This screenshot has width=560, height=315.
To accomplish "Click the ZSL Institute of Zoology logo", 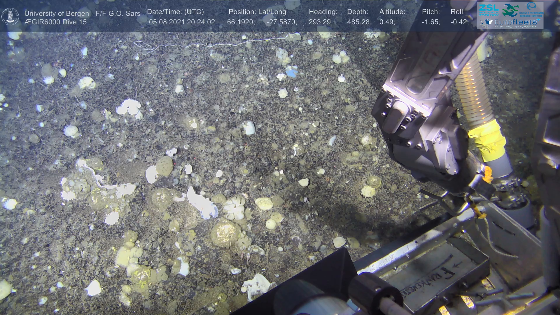I will click(489, 10).
